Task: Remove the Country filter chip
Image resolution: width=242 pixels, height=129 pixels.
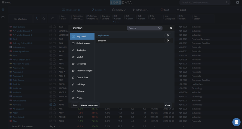Action: (105, 10)
